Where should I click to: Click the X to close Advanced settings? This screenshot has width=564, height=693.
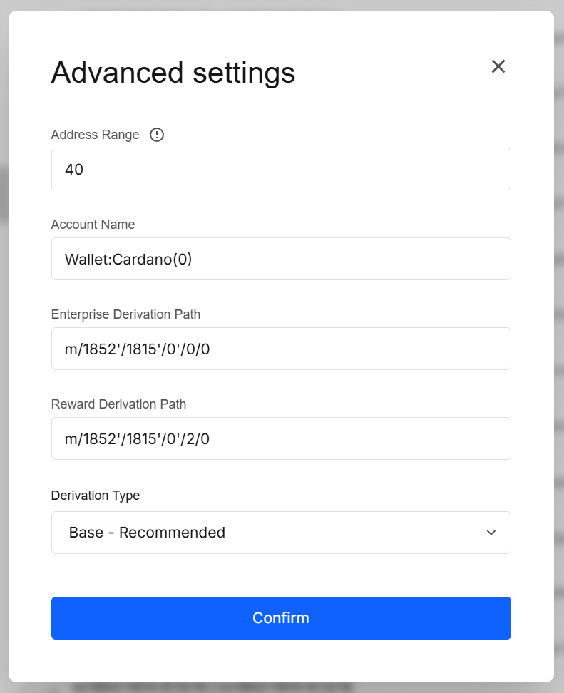498,66
